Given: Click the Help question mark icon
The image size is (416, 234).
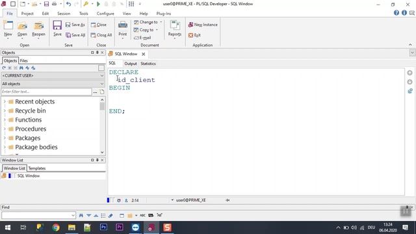Looking at the screenshot, I should (x=396, y=13).
